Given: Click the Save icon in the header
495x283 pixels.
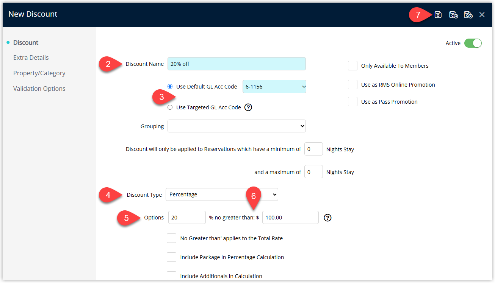Looking at the screenshot, I should tap(438, 15).
